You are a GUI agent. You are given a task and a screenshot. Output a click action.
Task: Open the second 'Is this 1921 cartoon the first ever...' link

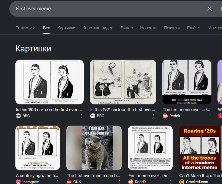point(123,110)
